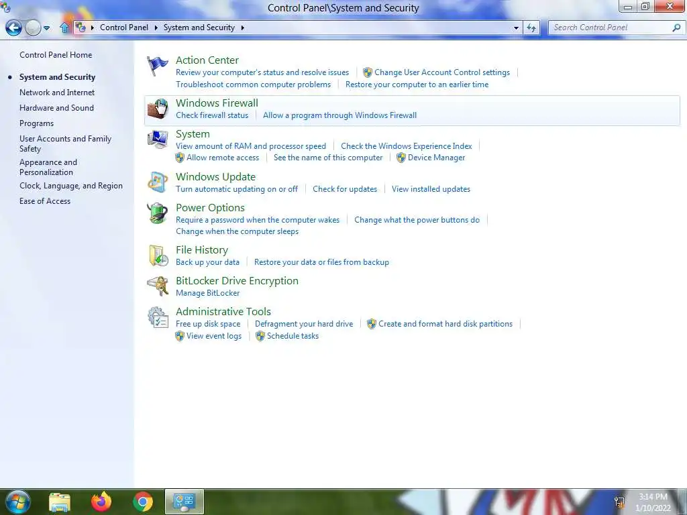Launch Firefox from the taskbar
This screenshot has height=515, width=687.
[x=101, y=502]
